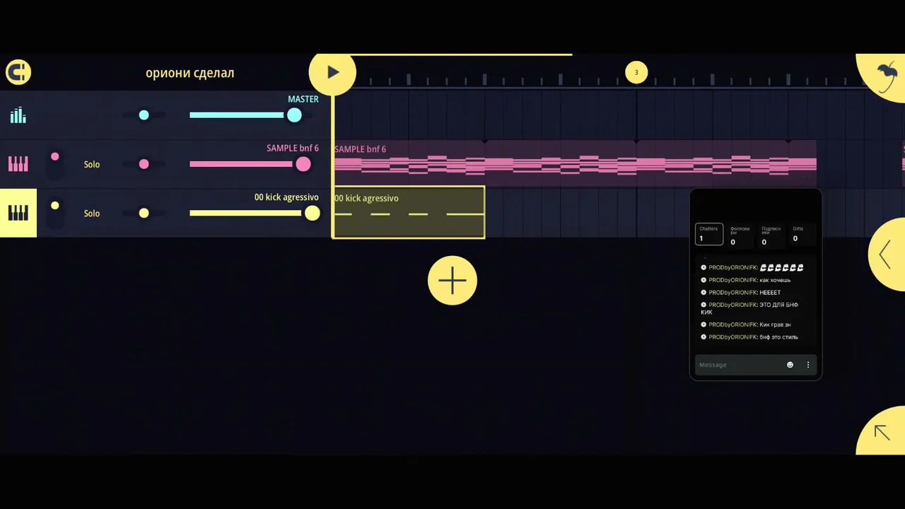Click the MASTER track label
The image size is (905, 509).
[303, 99]
